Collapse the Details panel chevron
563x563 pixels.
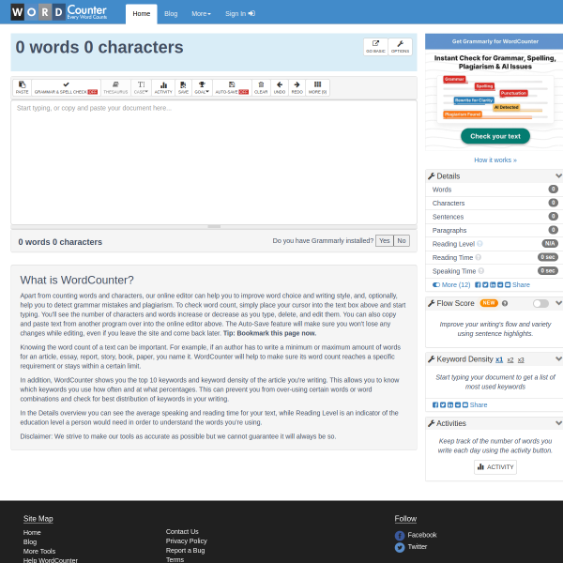(558, 176)
